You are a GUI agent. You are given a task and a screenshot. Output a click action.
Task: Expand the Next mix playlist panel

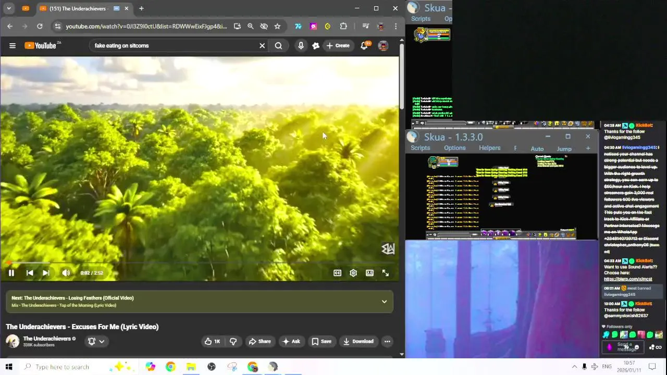(384, 302)
